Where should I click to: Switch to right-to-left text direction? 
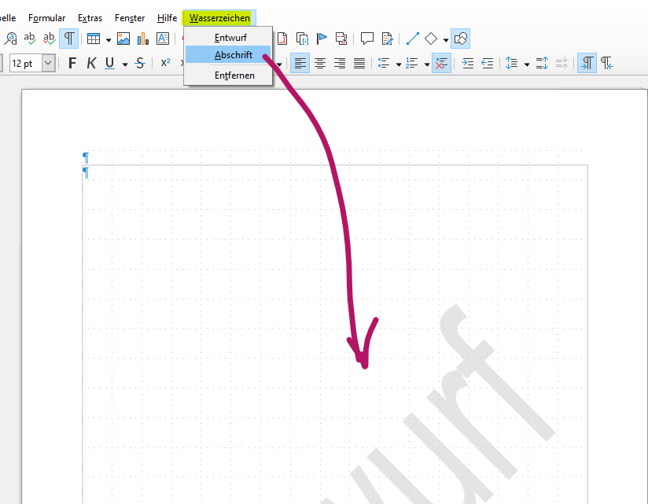pyautogui.click(x=606, y=63)
